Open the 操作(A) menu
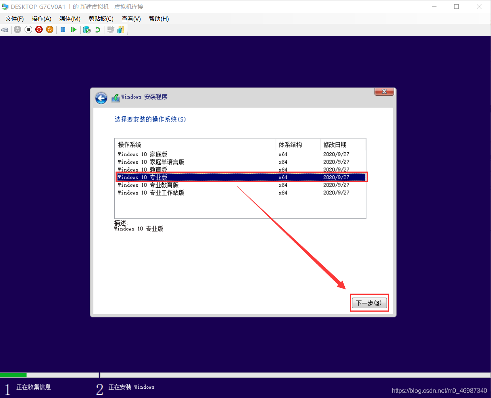The width and height of the screenshot is (491, 398). (41, 19)
